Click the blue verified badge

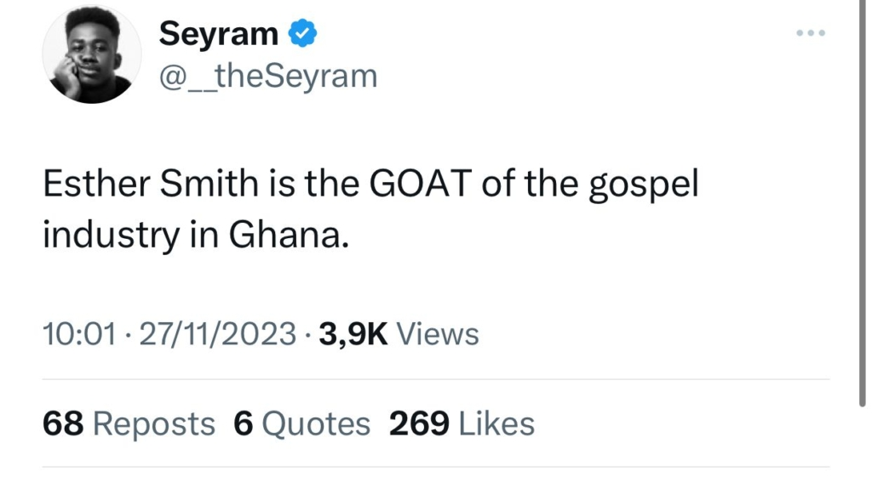[302, 34]
